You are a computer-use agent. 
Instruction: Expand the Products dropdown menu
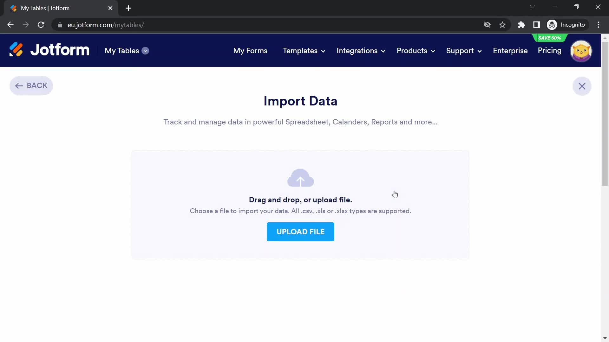pos(416,51)
